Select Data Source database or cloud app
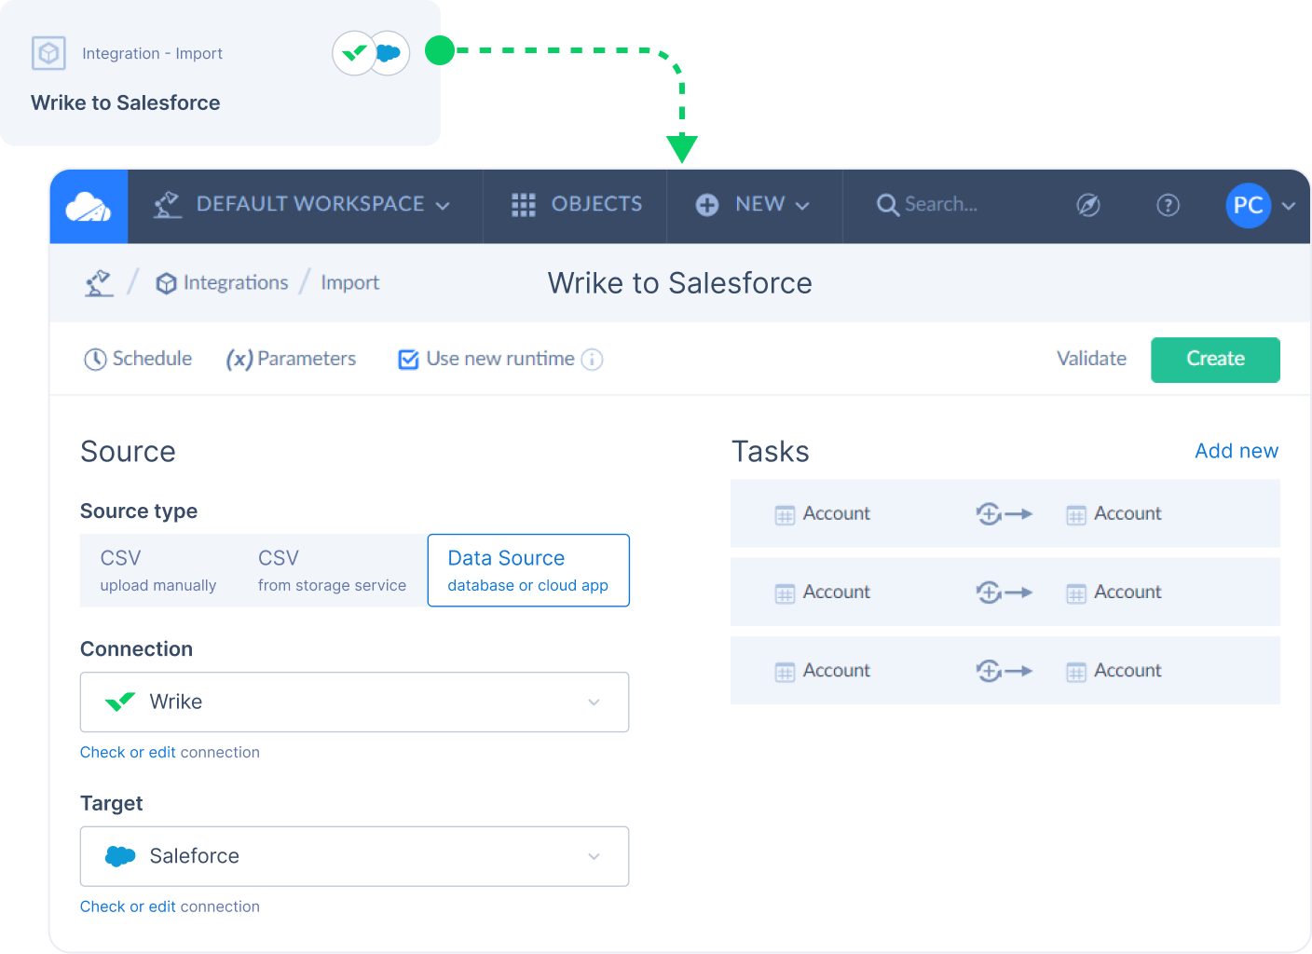This screenshot has height=954, width=1312. click(528, 570)
